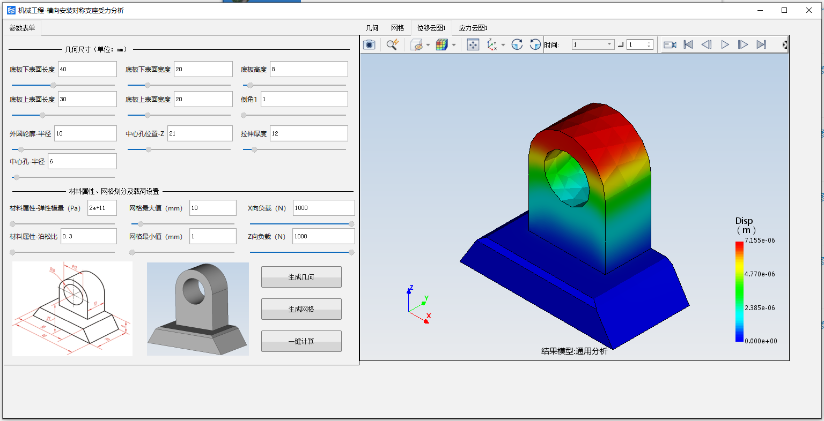The image size is (824, 421).
Task: Click the application logo in title bar
Action: coord(11,10)
